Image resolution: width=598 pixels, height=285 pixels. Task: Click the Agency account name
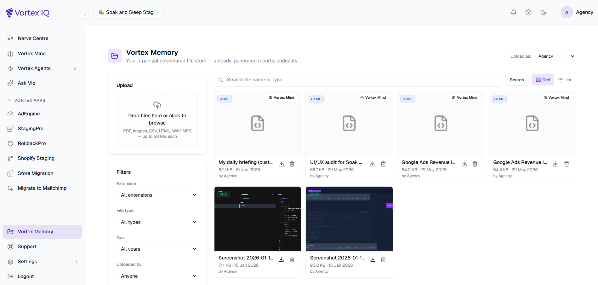[584, 12]
